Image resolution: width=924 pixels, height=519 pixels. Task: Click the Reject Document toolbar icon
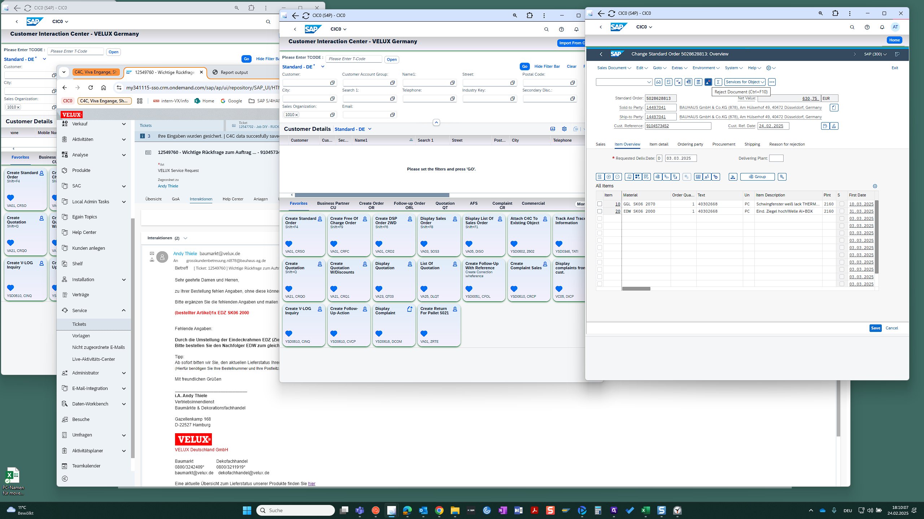point(708,82)
